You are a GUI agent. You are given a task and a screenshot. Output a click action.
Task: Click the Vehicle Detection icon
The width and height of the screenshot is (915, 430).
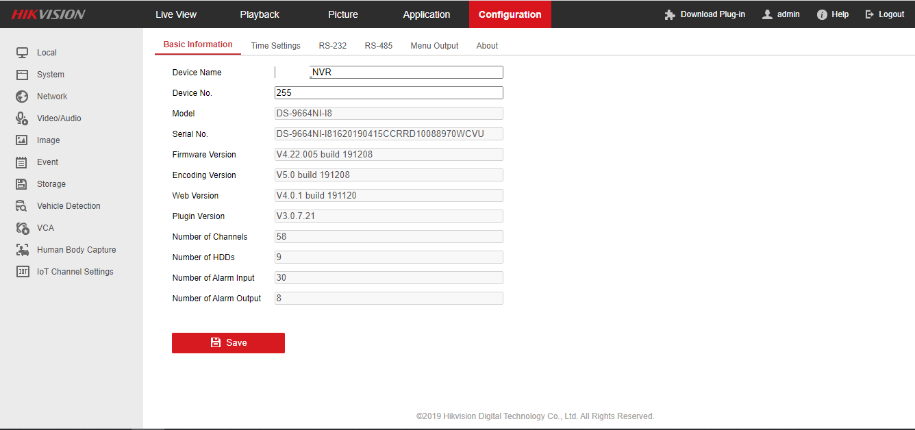[22, 206]
